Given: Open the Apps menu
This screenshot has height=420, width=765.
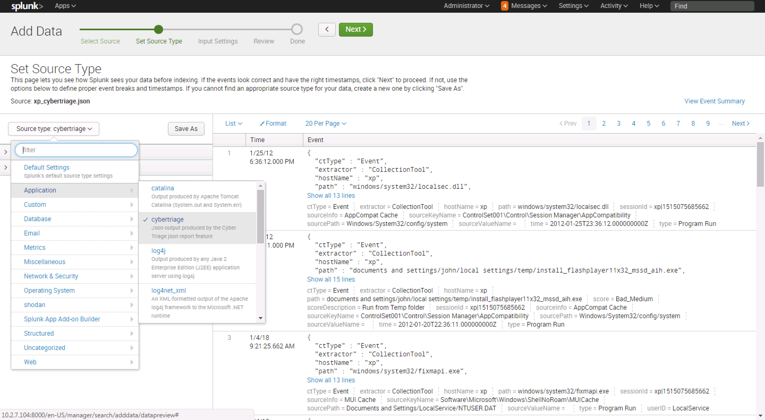Looking at the screenshot, I should pyautogui.click(x=65, y=6).
